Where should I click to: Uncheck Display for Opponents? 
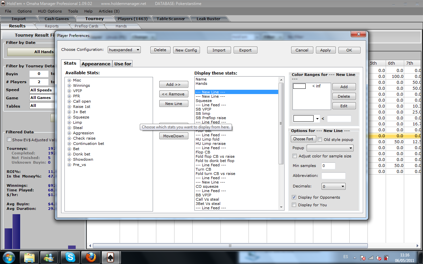click(x=294, y=197)
